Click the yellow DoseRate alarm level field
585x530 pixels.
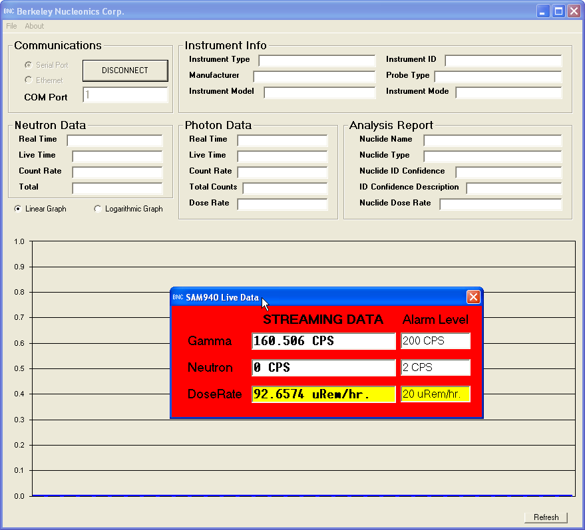[x=435, y=394]
